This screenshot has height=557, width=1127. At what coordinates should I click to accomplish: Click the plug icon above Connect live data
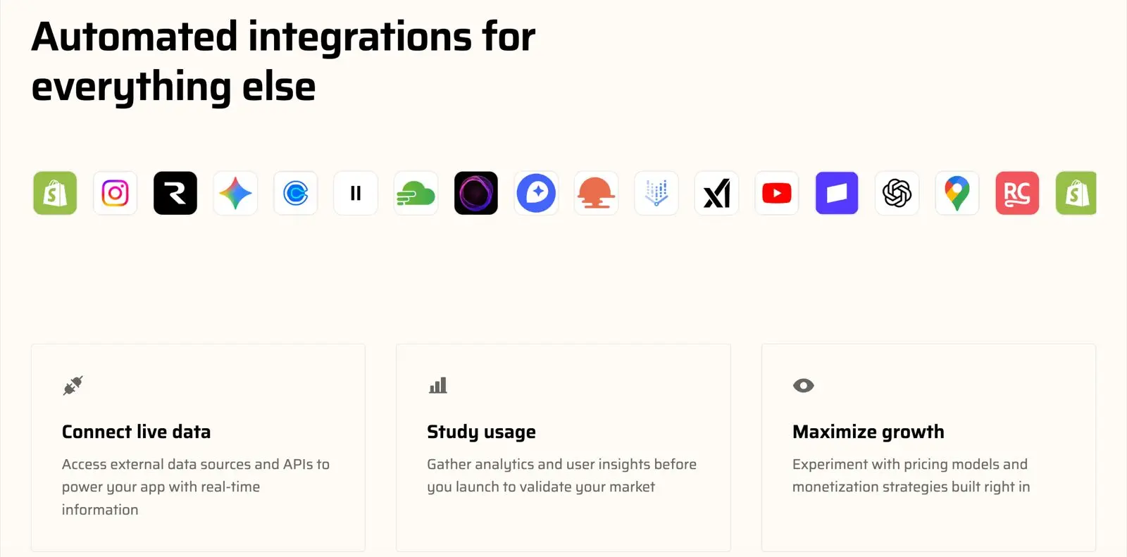73,385
